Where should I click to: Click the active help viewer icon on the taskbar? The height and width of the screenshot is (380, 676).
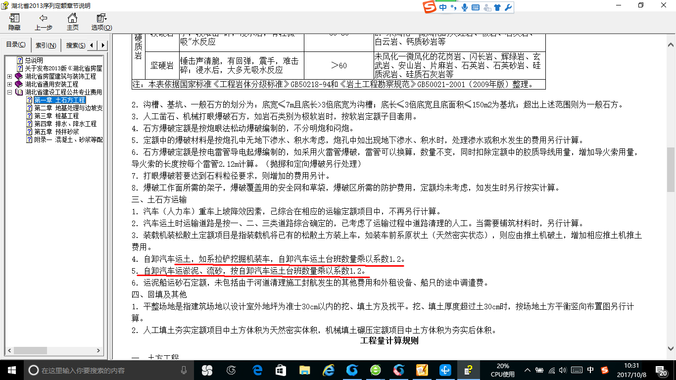coord(469,370)
